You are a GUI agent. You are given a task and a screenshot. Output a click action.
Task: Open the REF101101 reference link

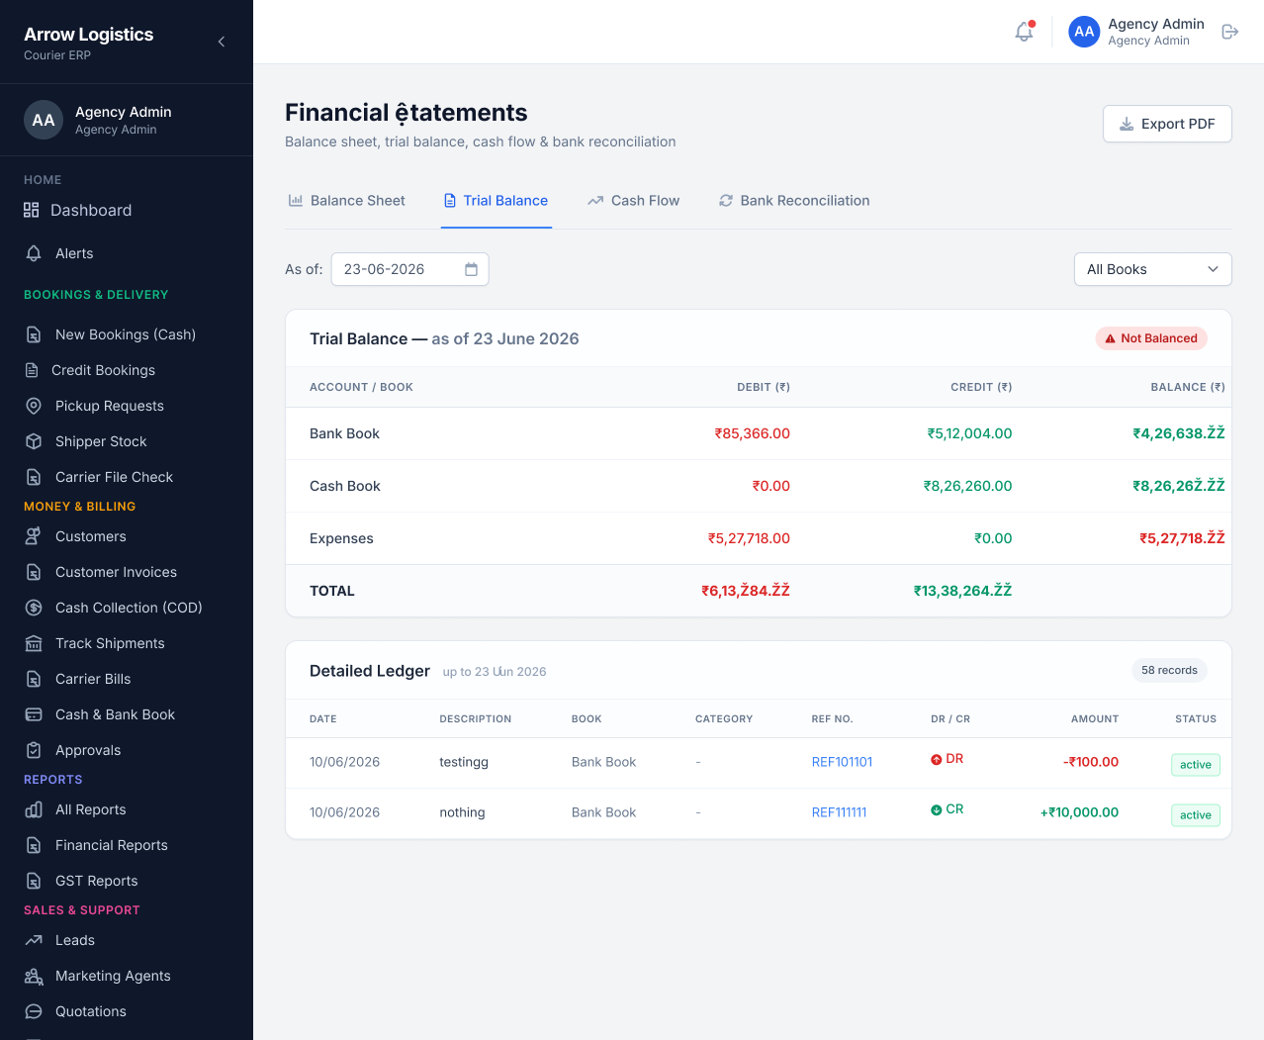[842, 762]
